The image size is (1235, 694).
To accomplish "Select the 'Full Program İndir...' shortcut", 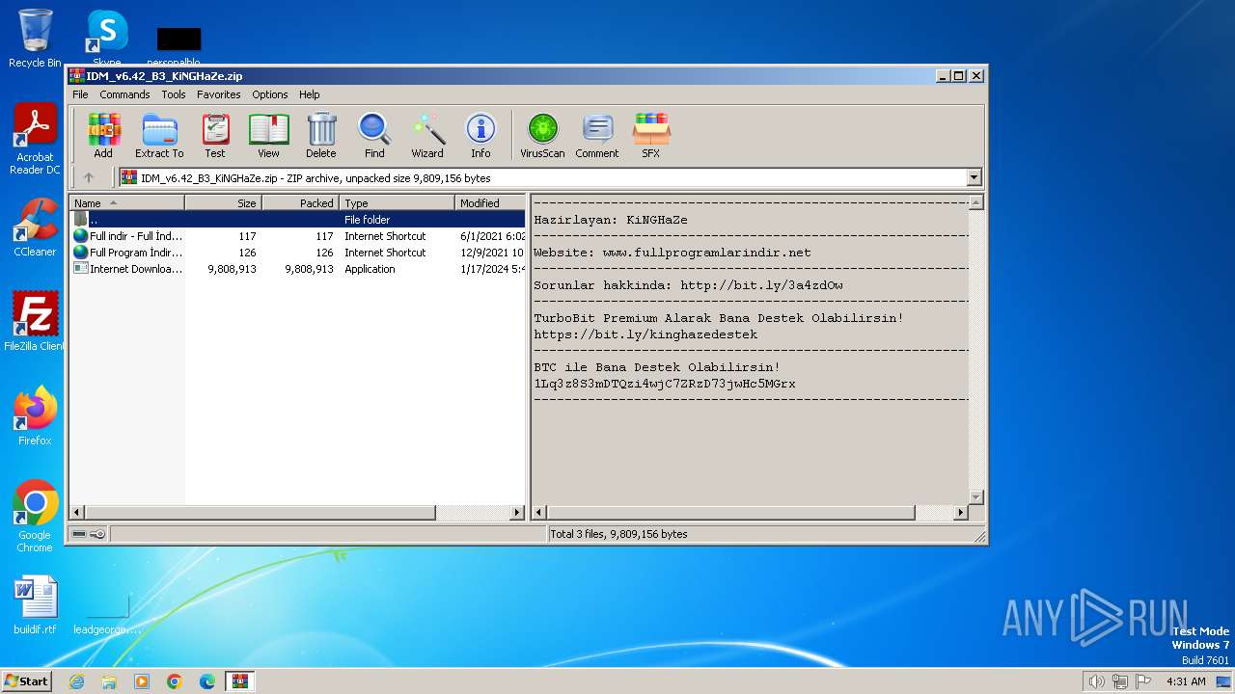I will (x=297, y=253).
